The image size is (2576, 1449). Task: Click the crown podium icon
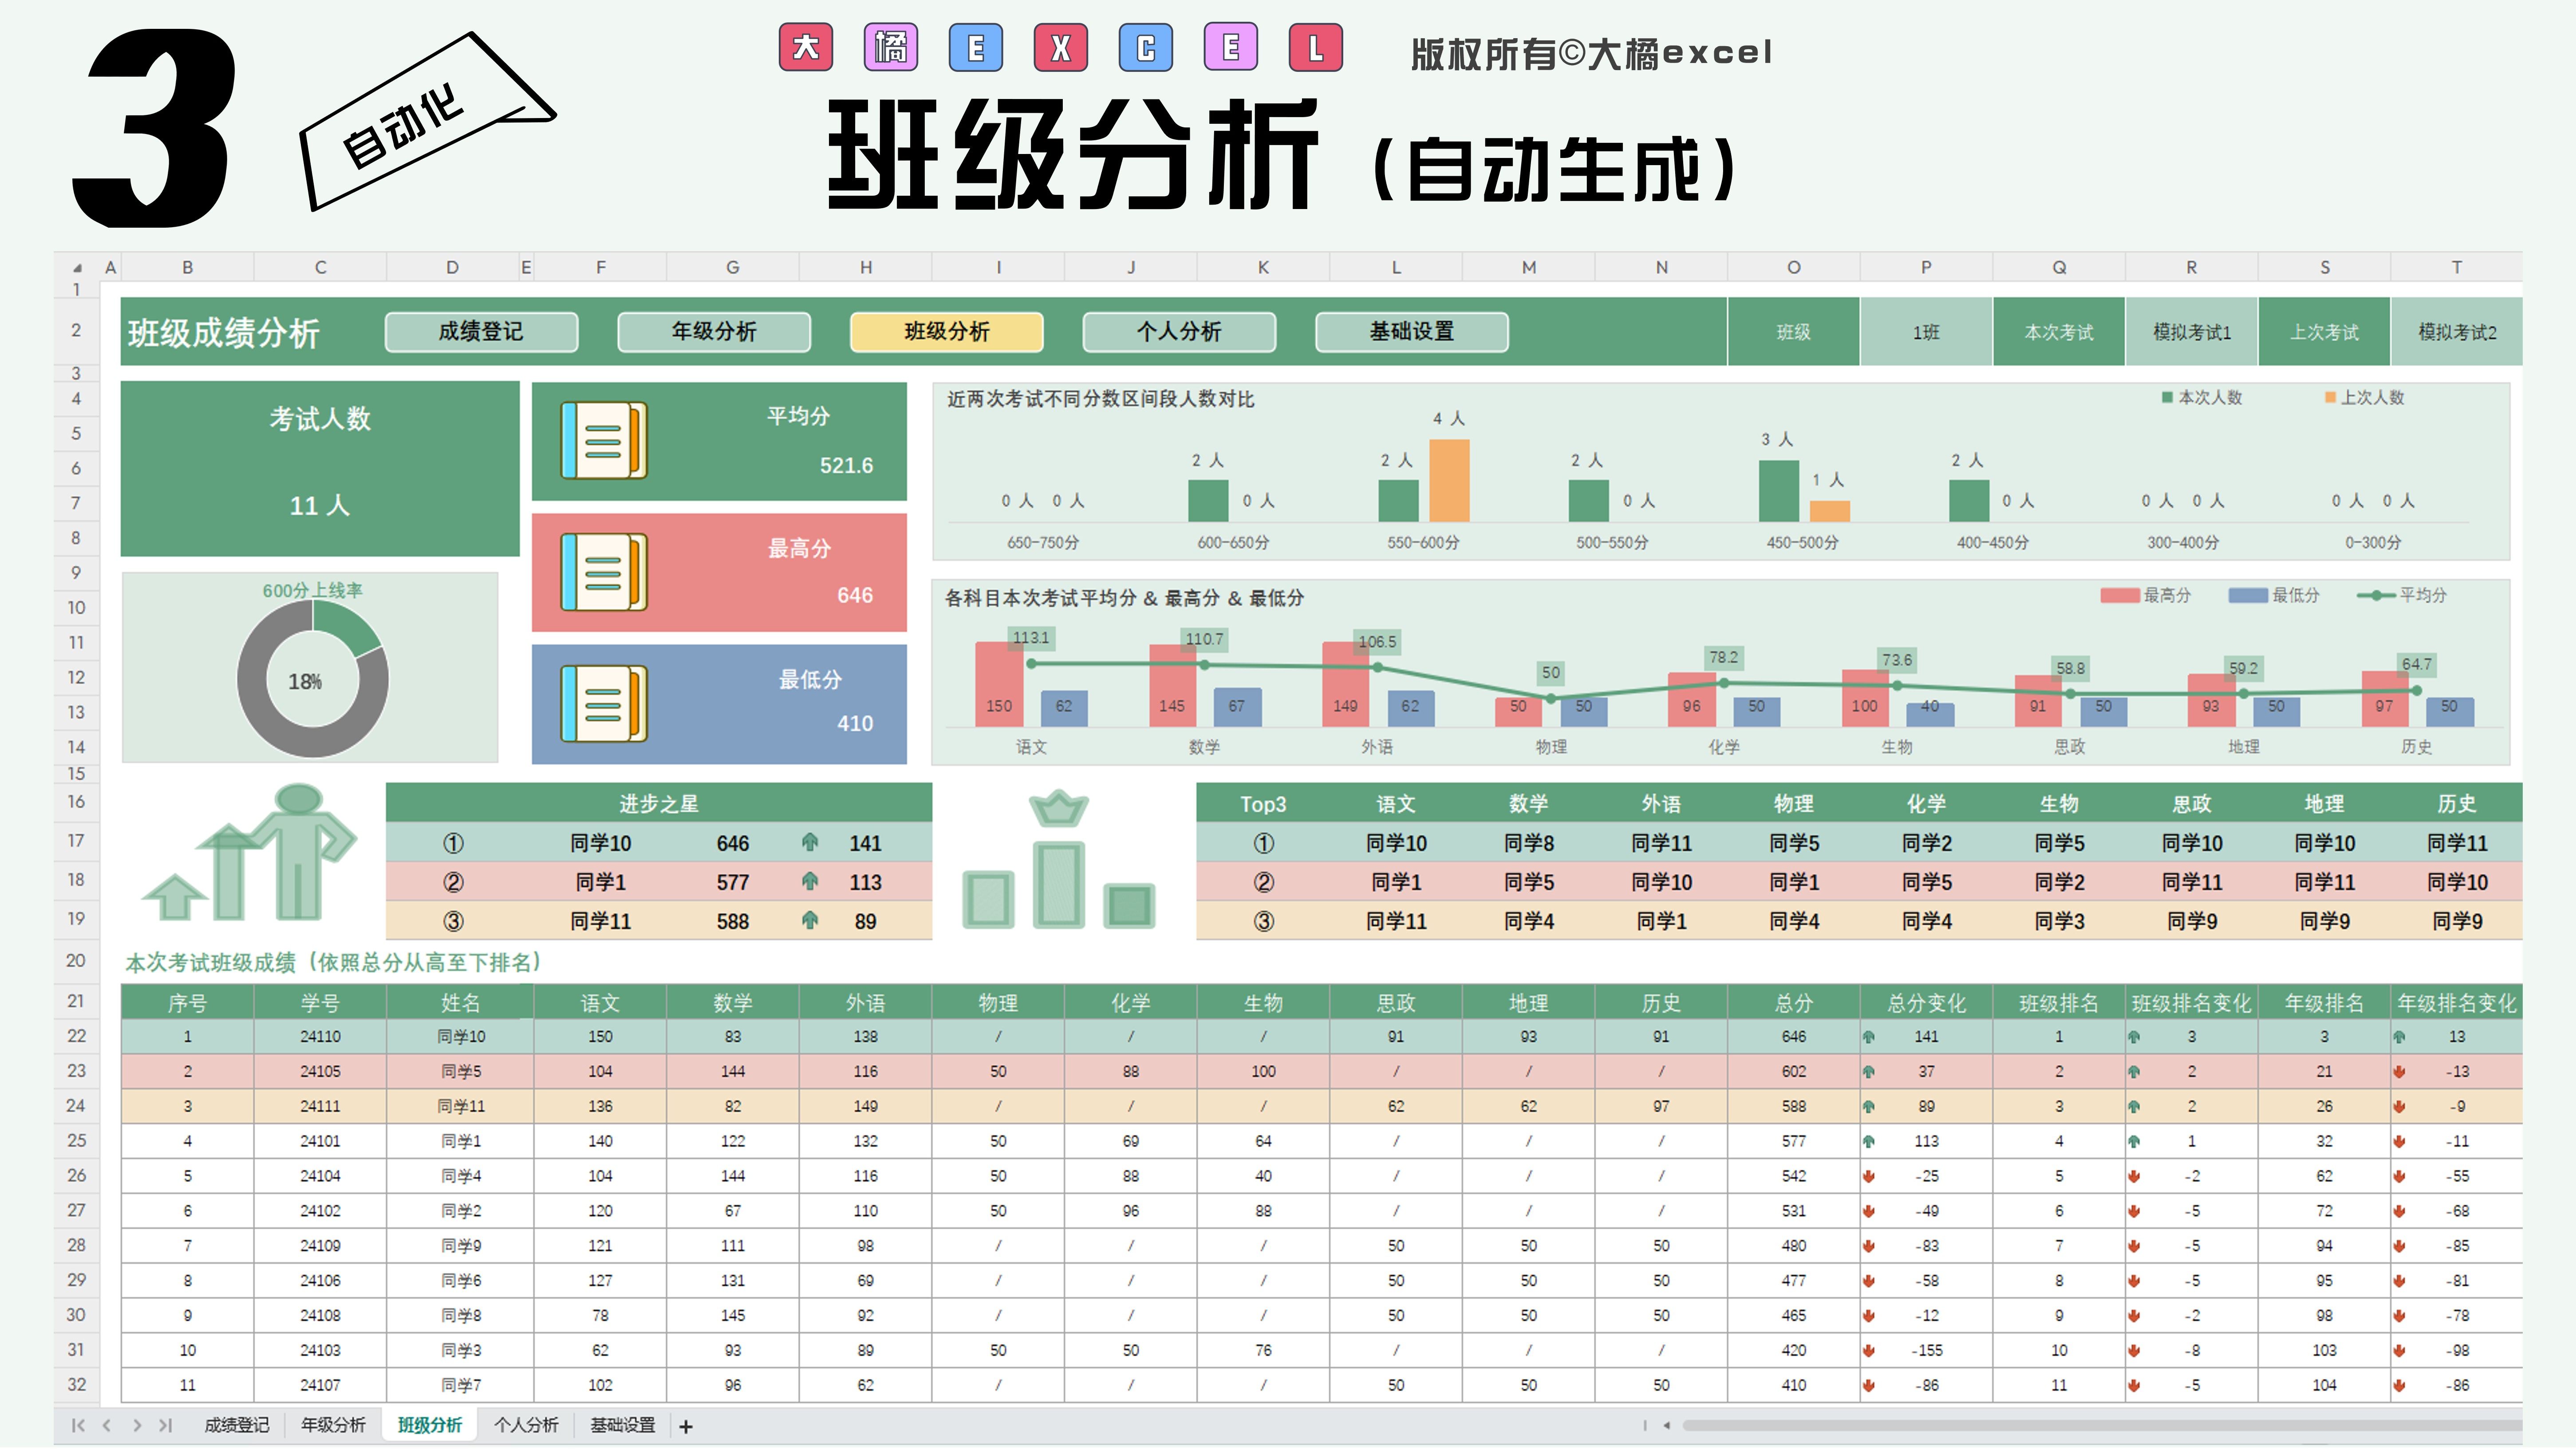(1058, 861)
